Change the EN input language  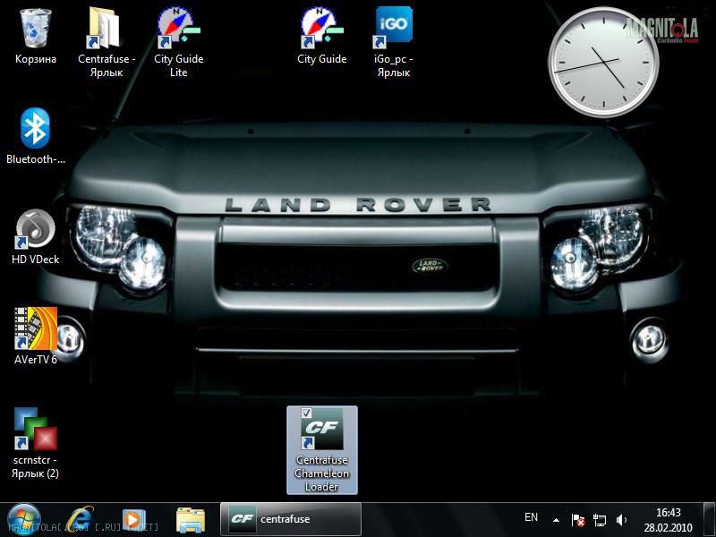point(531,517)
